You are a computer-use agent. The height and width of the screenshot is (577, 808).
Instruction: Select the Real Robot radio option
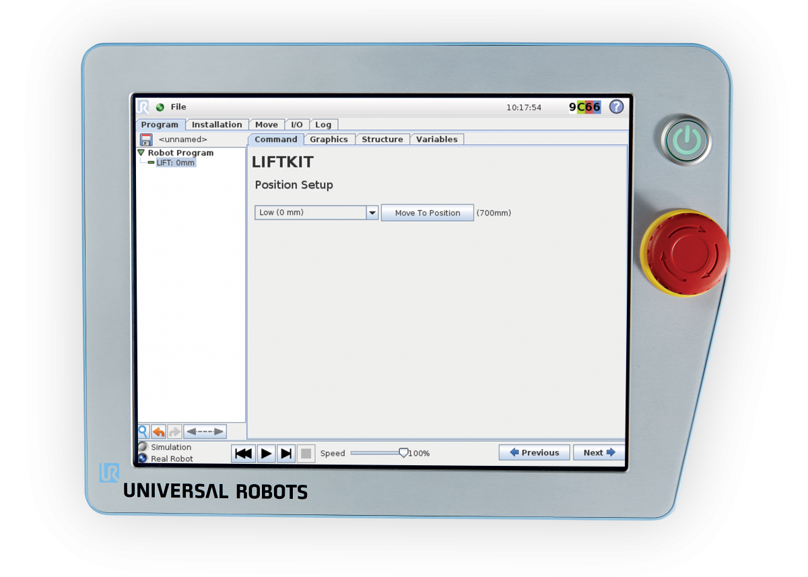pyautogui.click(x=166, y=459)
